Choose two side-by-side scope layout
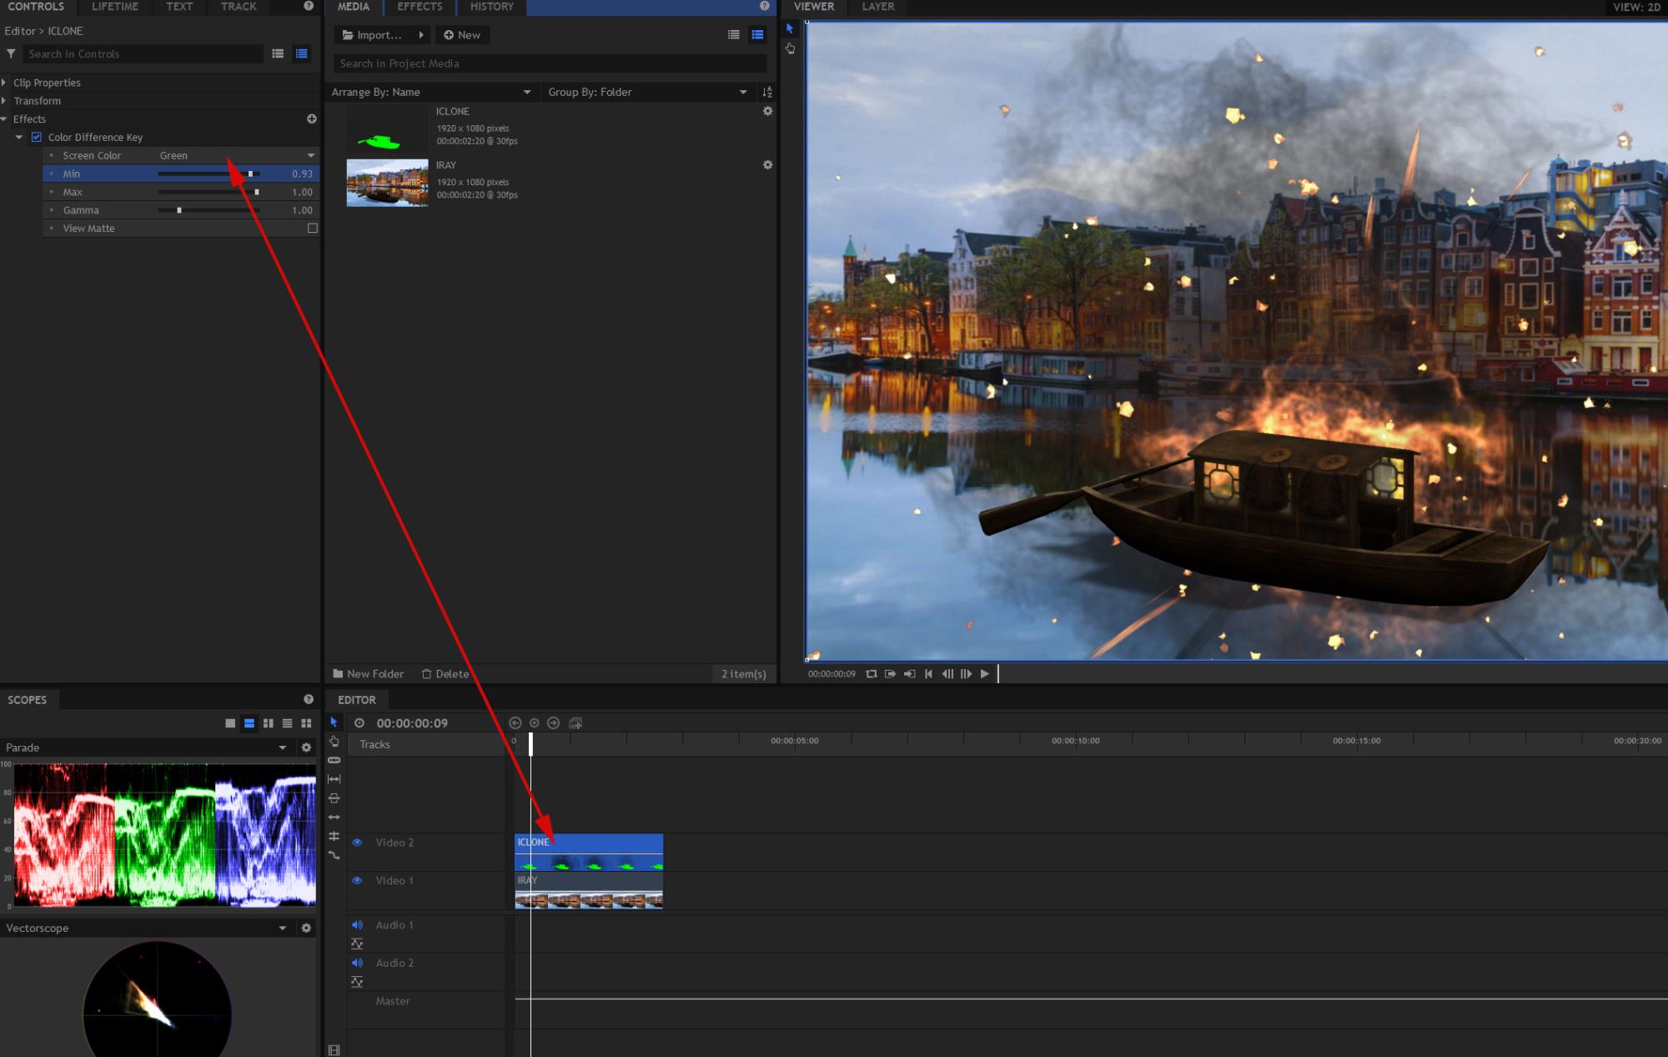This screenshot has width=1668, height=1057. coord(268,723)
